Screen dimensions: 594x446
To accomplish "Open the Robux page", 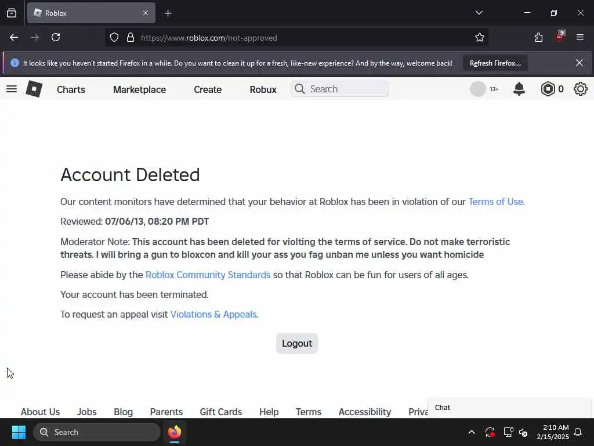I will pos(263,89).
